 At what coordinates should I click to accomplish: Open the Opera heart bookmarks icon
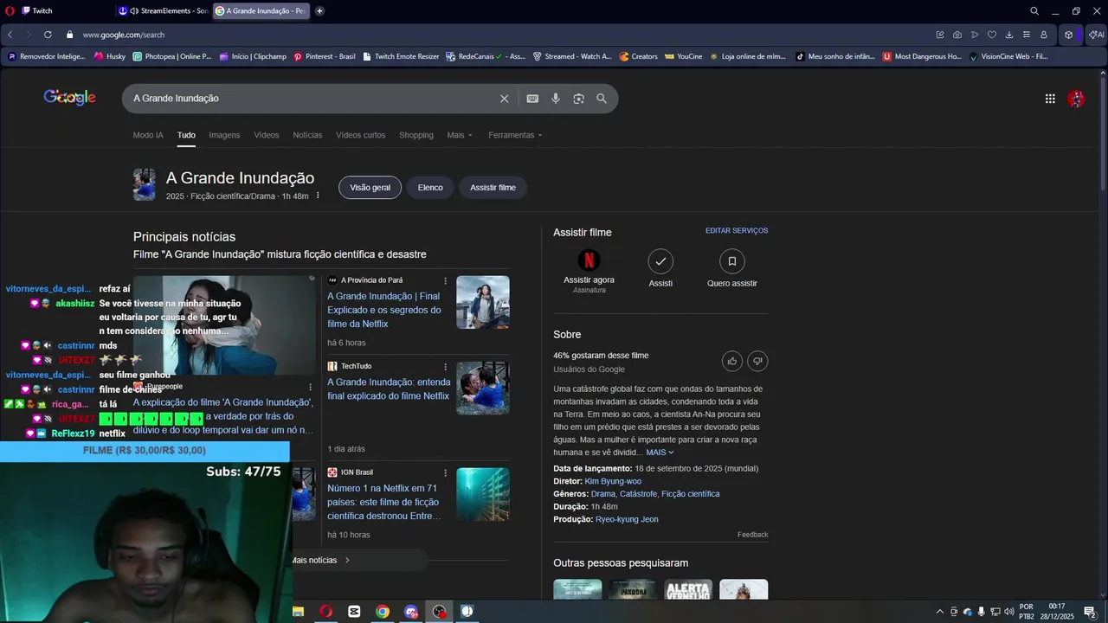click(x=992, y=35)
